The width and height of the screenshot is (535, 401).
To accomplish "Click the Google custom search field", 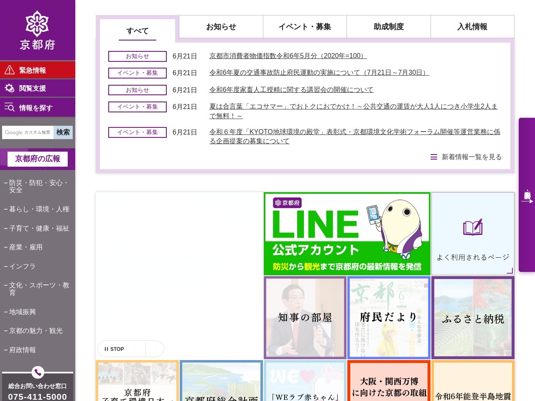I will pos(28,132).
